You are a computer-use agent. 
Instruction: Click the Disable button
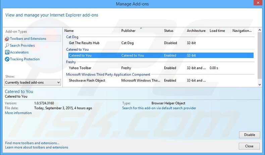tap(250, 135)
